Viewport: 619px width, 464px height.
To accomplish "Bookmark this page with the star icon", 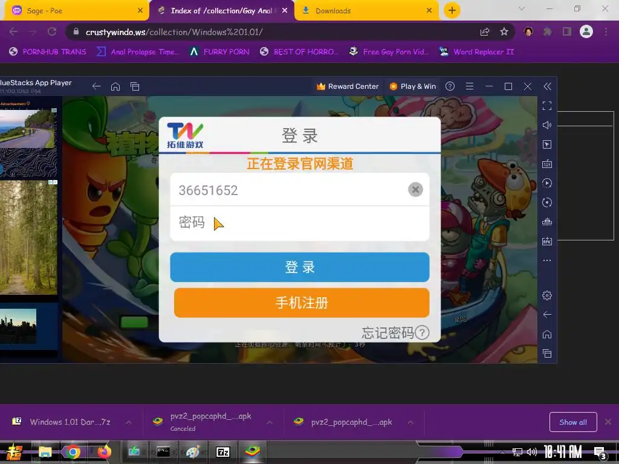I will click(504, 32).
